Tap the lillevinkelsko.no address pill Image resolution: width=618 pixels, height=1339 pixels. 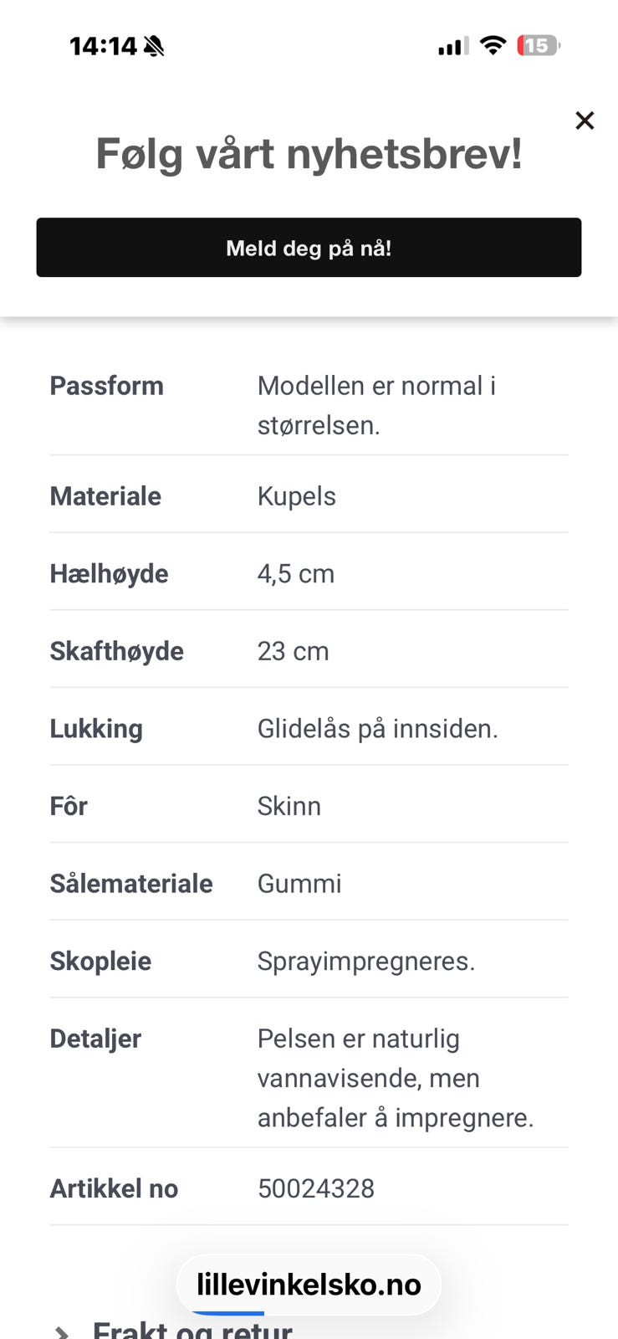(309, 1284)
